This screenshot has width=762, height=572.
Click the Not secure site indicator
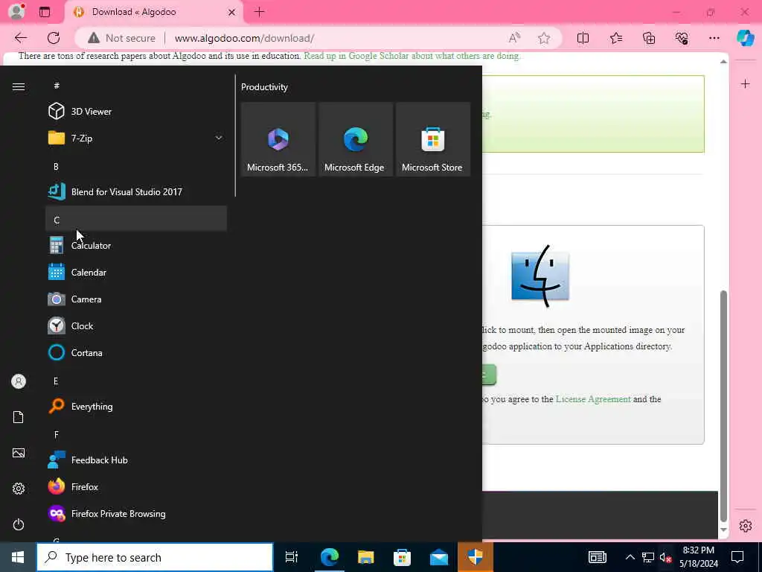pos(122,38)
